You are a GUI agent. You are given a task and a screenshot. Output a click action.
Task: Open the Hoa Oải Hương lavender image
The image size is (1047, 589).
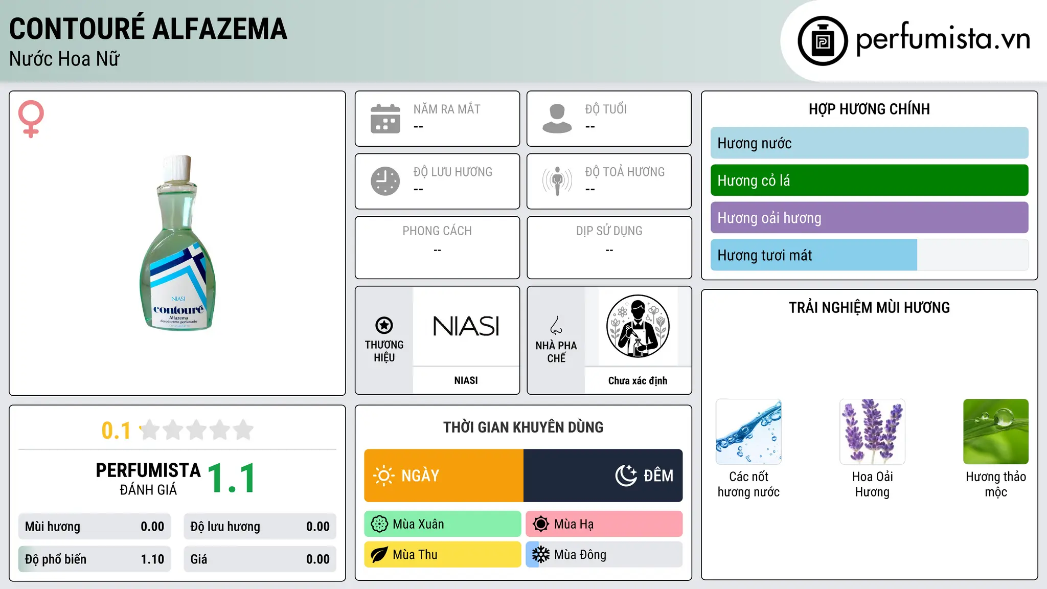pos(873,432)
